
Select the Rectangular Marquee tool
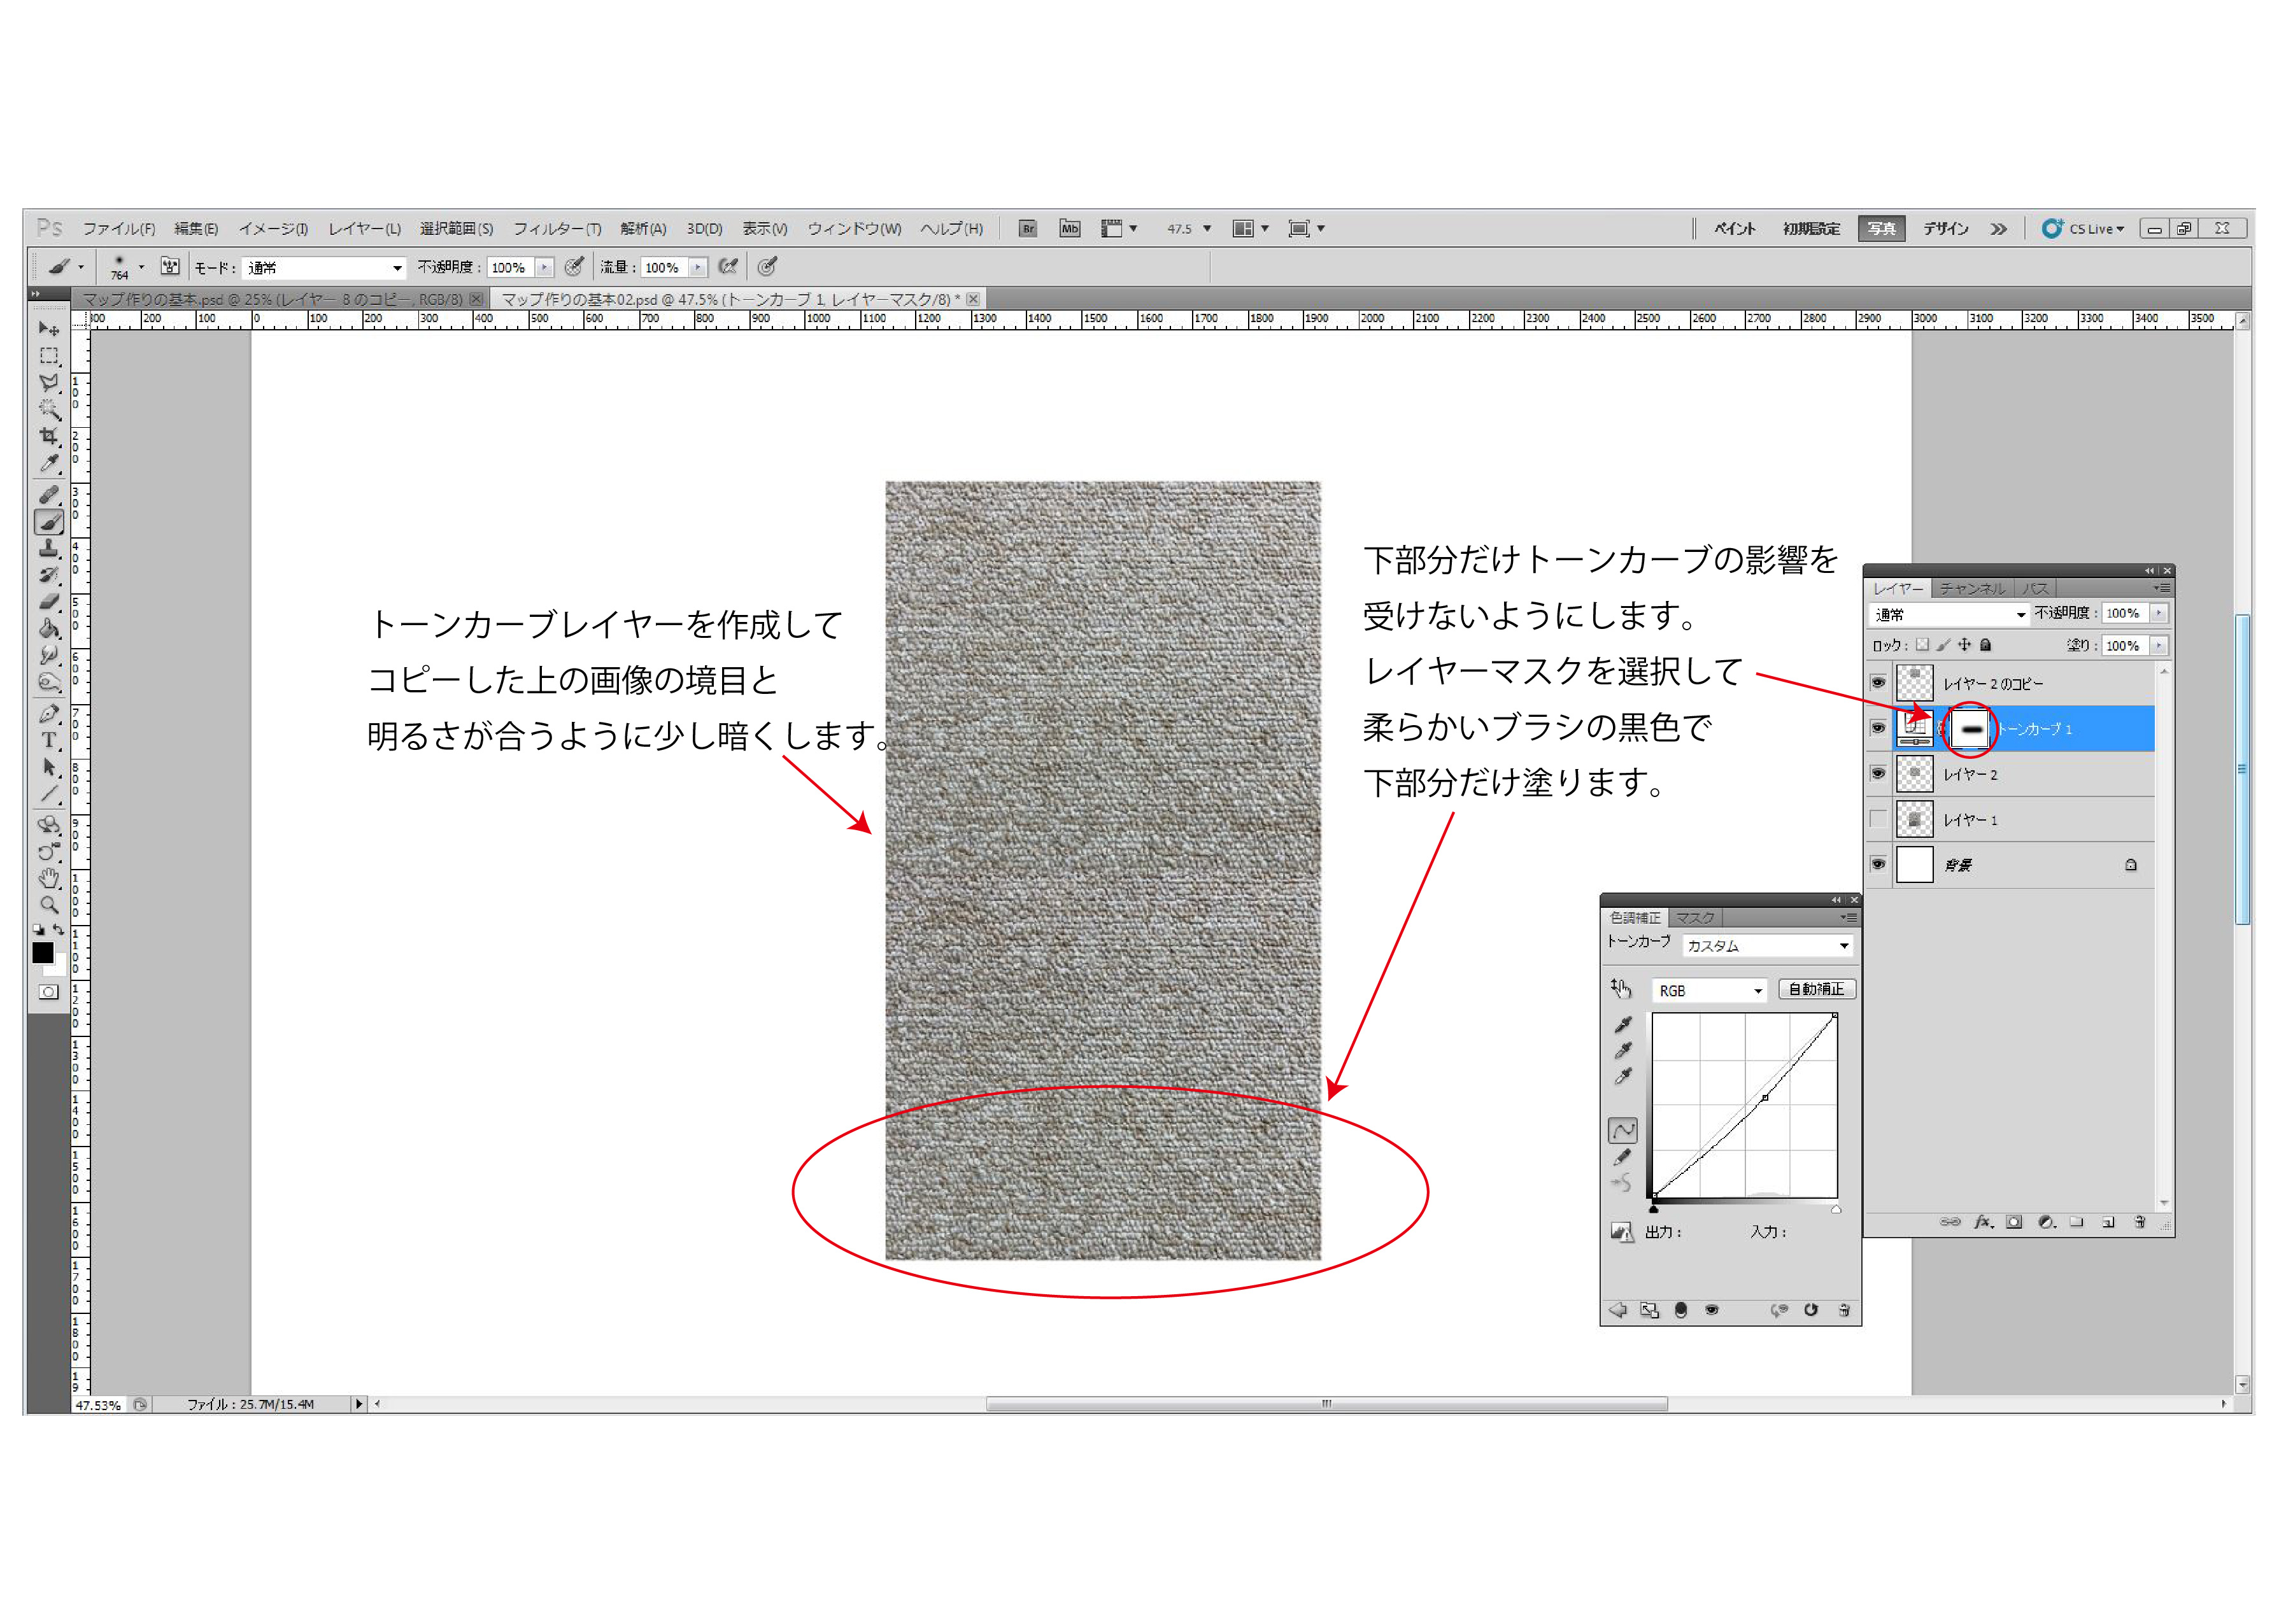pyautogui.click(x=48, y=356)
